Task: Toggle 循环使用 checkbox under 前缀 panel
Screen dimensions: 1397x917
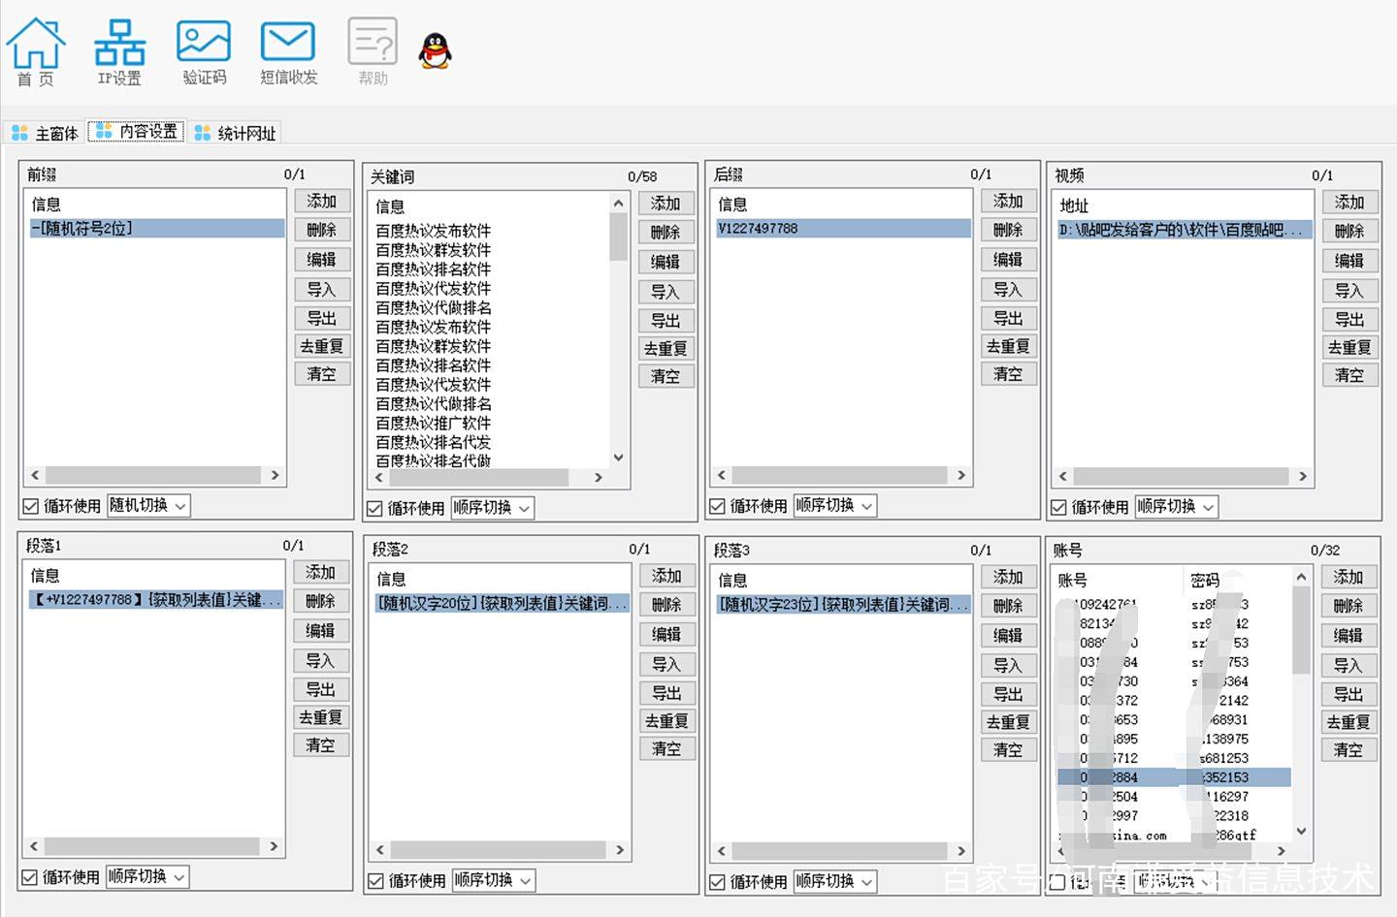Action: pos(31,506)
